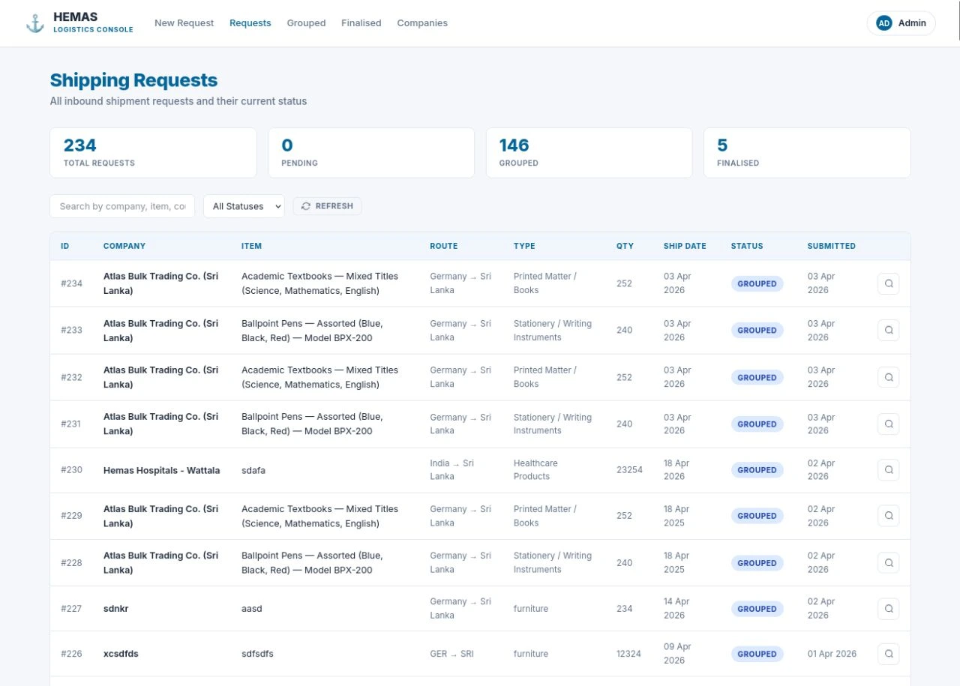Click Academic Textbooks item in row #232

(x=319, y=377)
